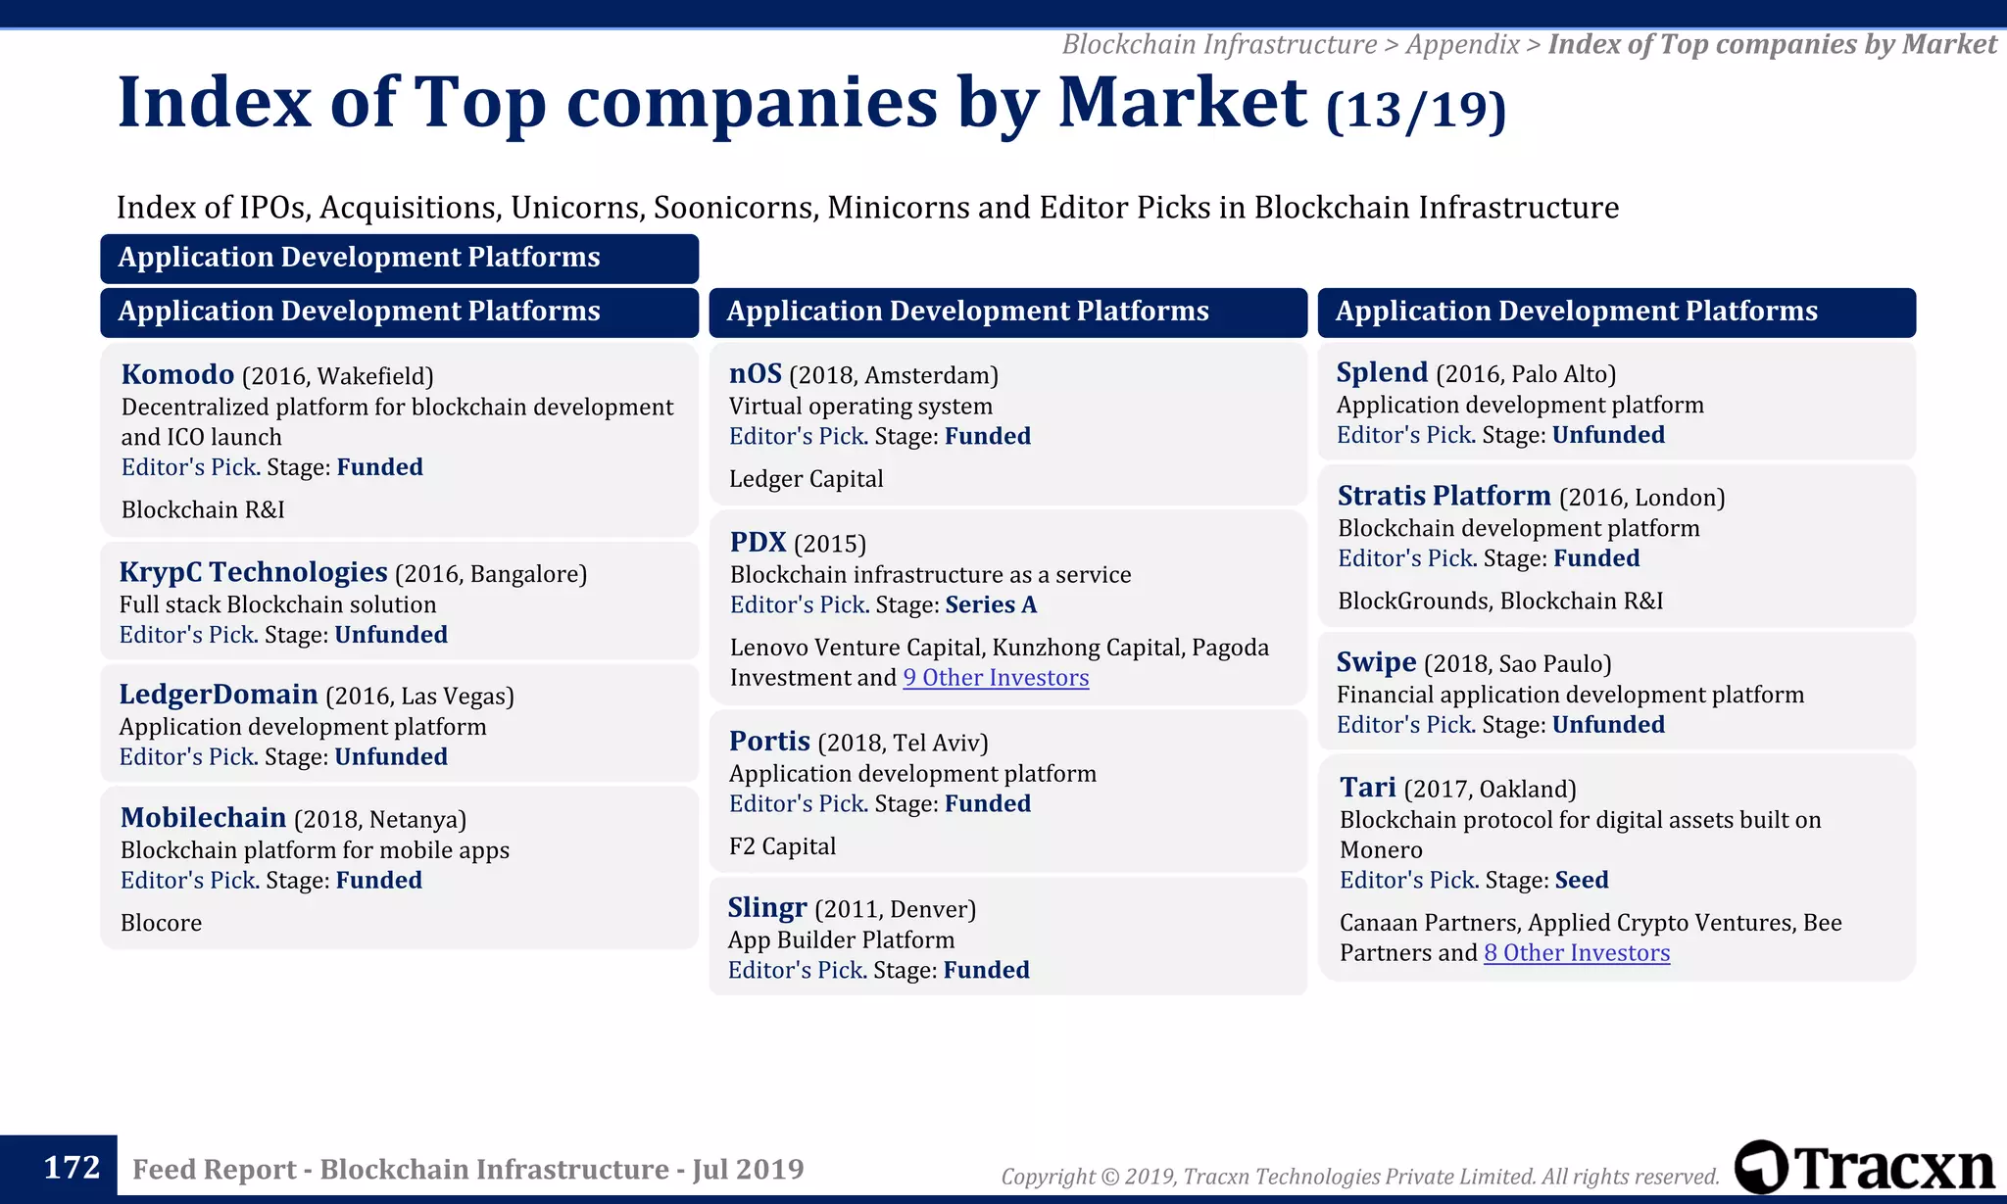Click the 'Index of IPOs, Acquisitions...' subtitle
2007x1204 pixels.
867,207
